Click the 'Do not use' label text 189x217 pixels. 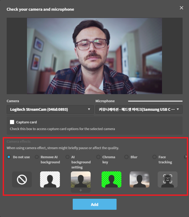[x=21, y=157]
